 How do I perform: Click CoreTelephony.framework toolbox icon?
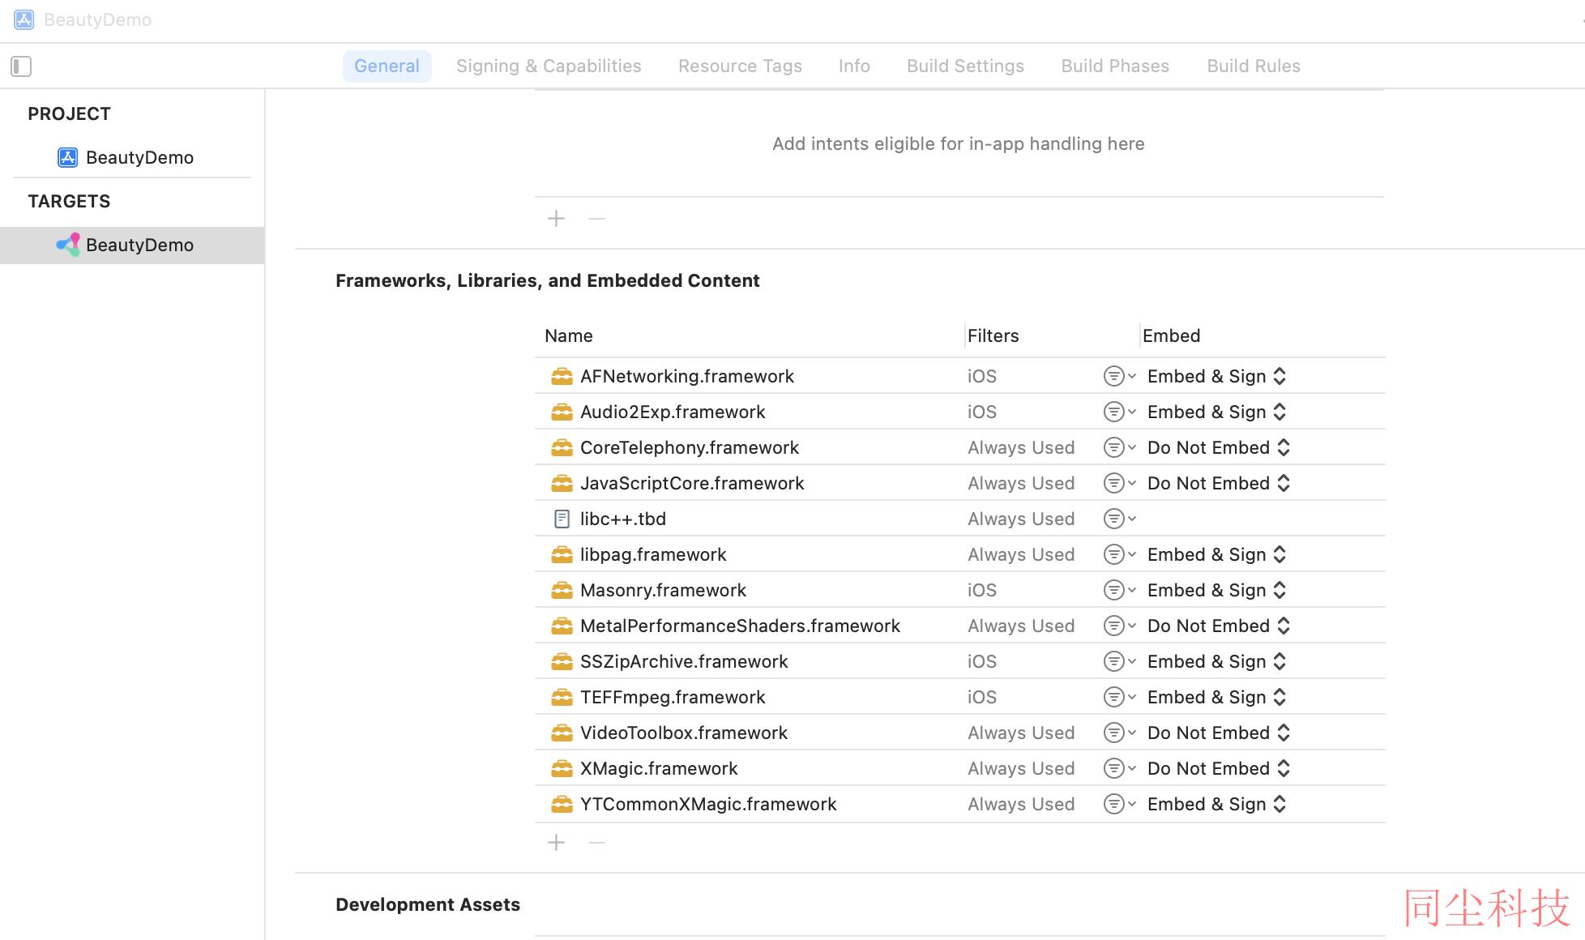point(562,447)
